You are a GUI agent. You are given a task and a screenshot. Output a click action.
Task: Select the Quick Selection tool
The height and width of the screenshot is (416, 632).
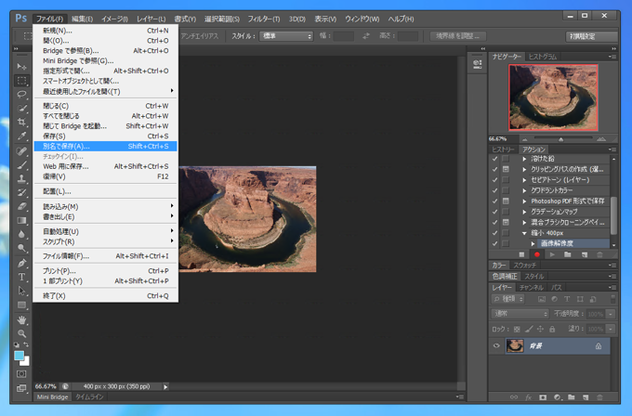pyautogui.click(x=21, y=108)
